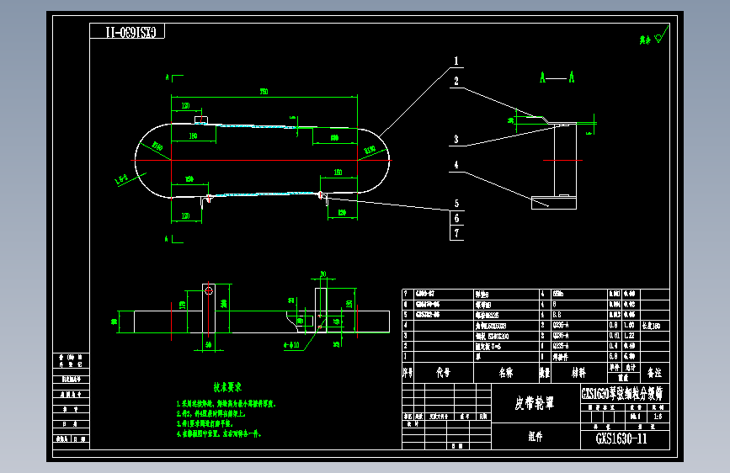Click the 材料 column header
This screenshot has height=473, width=730.
click(x=578, y=373)
